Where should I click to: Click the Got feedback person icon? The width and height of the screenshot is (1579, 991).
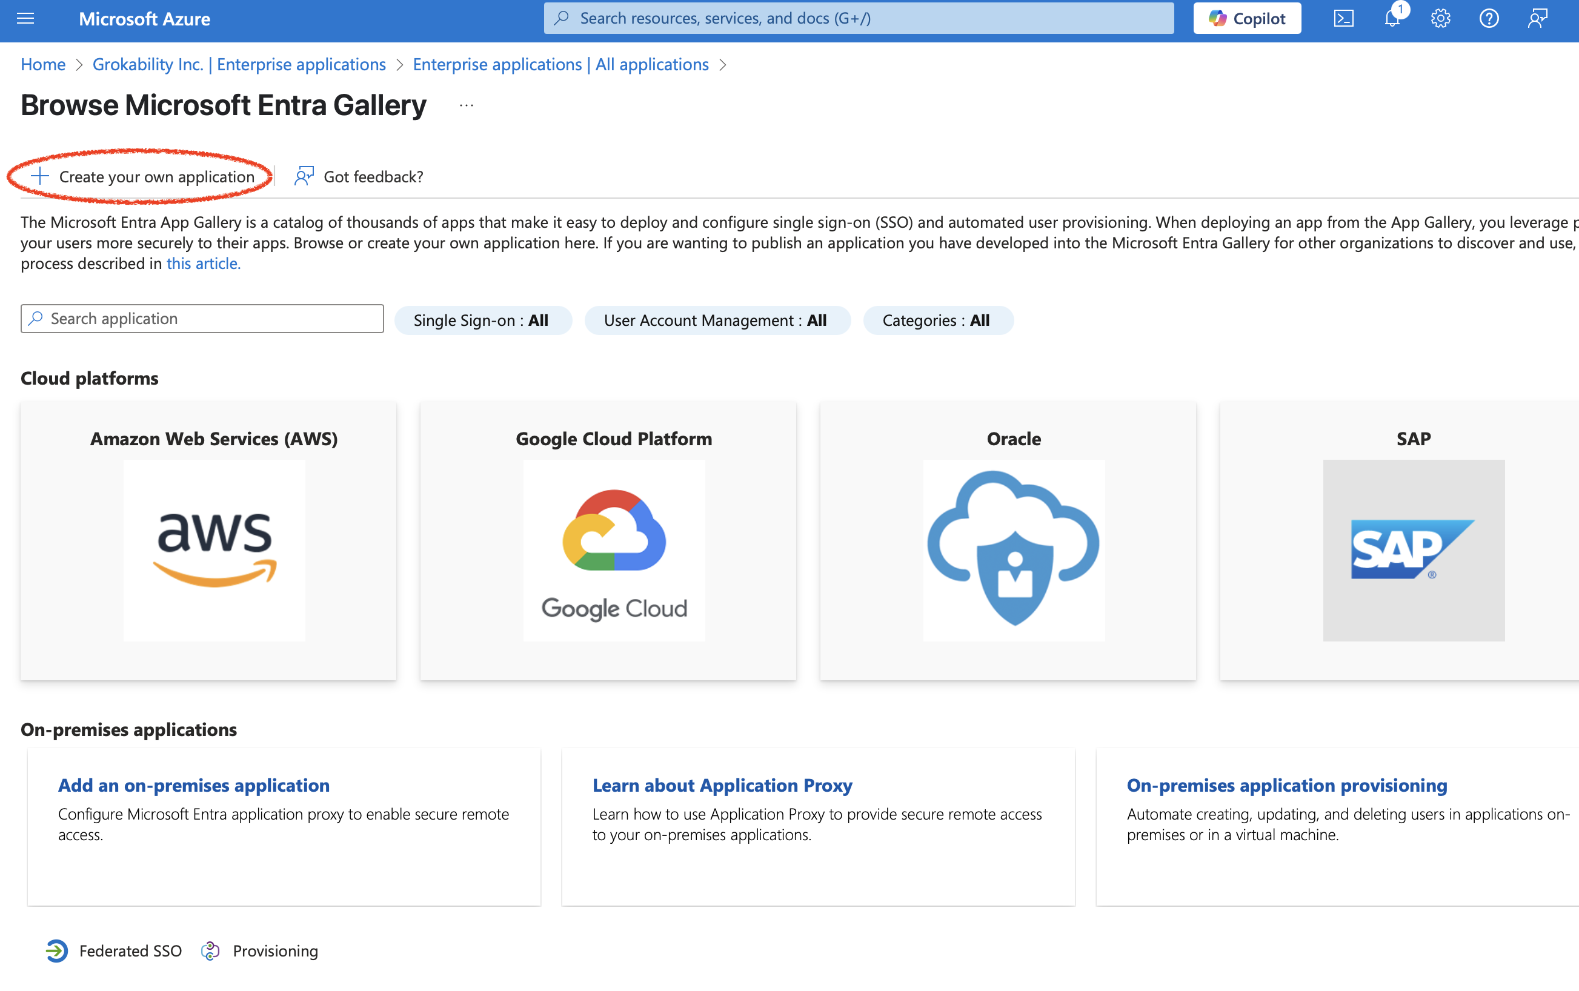tap(304, 176)
